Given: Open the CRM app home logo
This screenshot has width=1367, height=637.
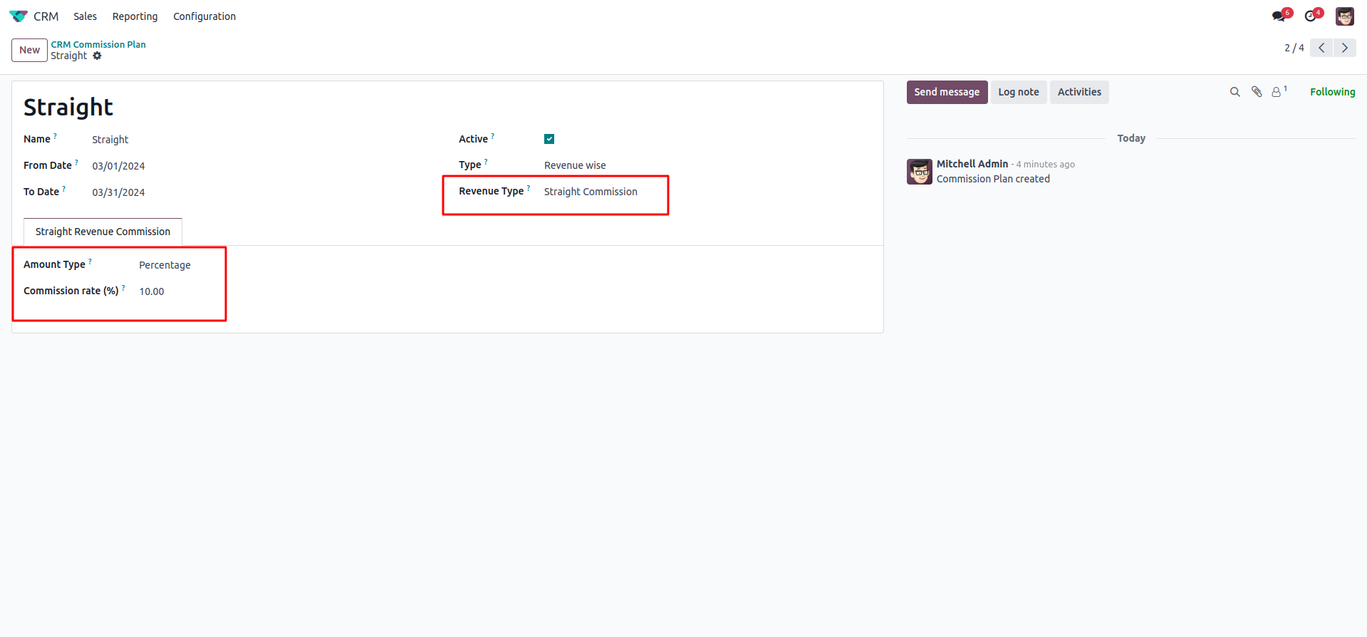Looking at the screenshot, I should pyautogui.click(x=19, y=16).
